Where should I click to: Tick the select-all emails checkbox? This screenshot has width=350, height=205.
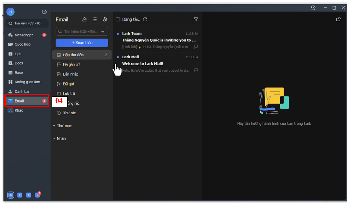pos(118,19)
